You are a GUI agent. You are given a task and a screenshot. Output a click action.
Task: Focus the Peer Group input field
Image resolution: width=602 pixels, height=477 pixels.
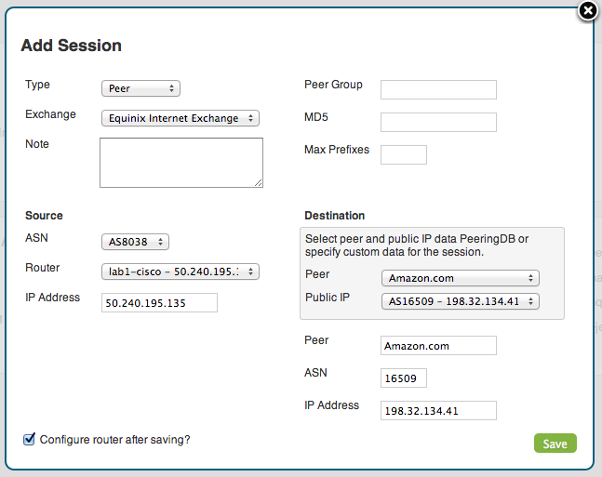[x=438, y=89]
